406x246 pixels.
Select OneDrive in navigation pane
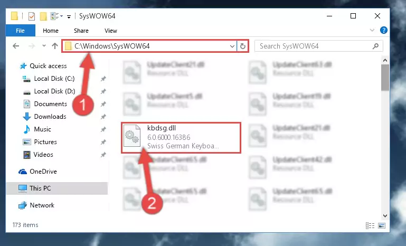[43, 172]
